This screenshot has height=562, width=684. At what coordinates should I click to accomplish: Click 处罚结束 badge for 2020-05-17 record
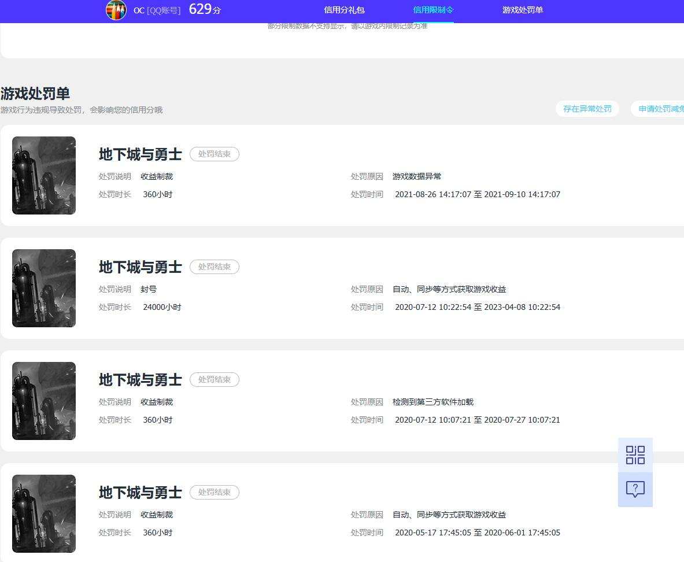214,492
